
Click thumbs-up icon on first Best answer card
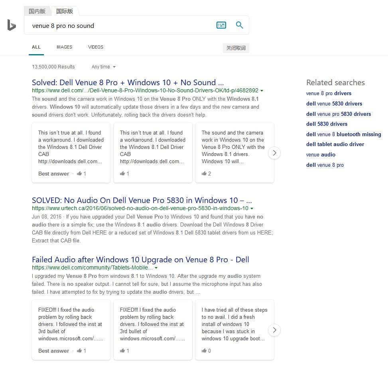79,174
